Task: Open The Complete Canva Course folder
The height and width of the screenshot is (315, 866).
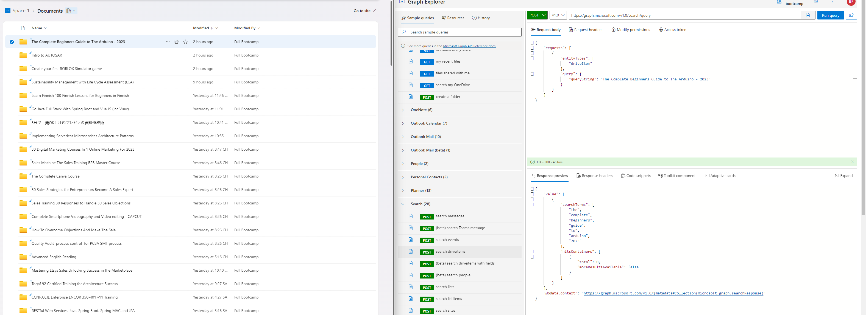Action: [x=55, y=176]
